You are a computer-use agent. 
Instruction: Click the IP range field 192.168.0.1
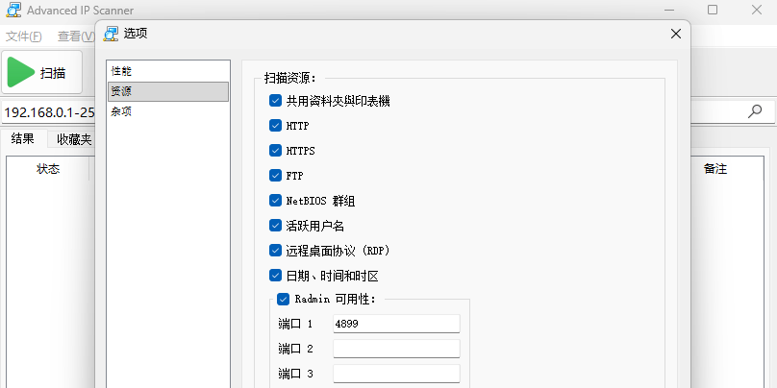click(x=49, y=112)
